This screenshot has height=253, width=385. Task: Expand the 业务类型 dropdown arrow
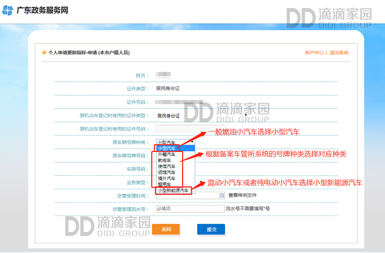tap(201, 181)
